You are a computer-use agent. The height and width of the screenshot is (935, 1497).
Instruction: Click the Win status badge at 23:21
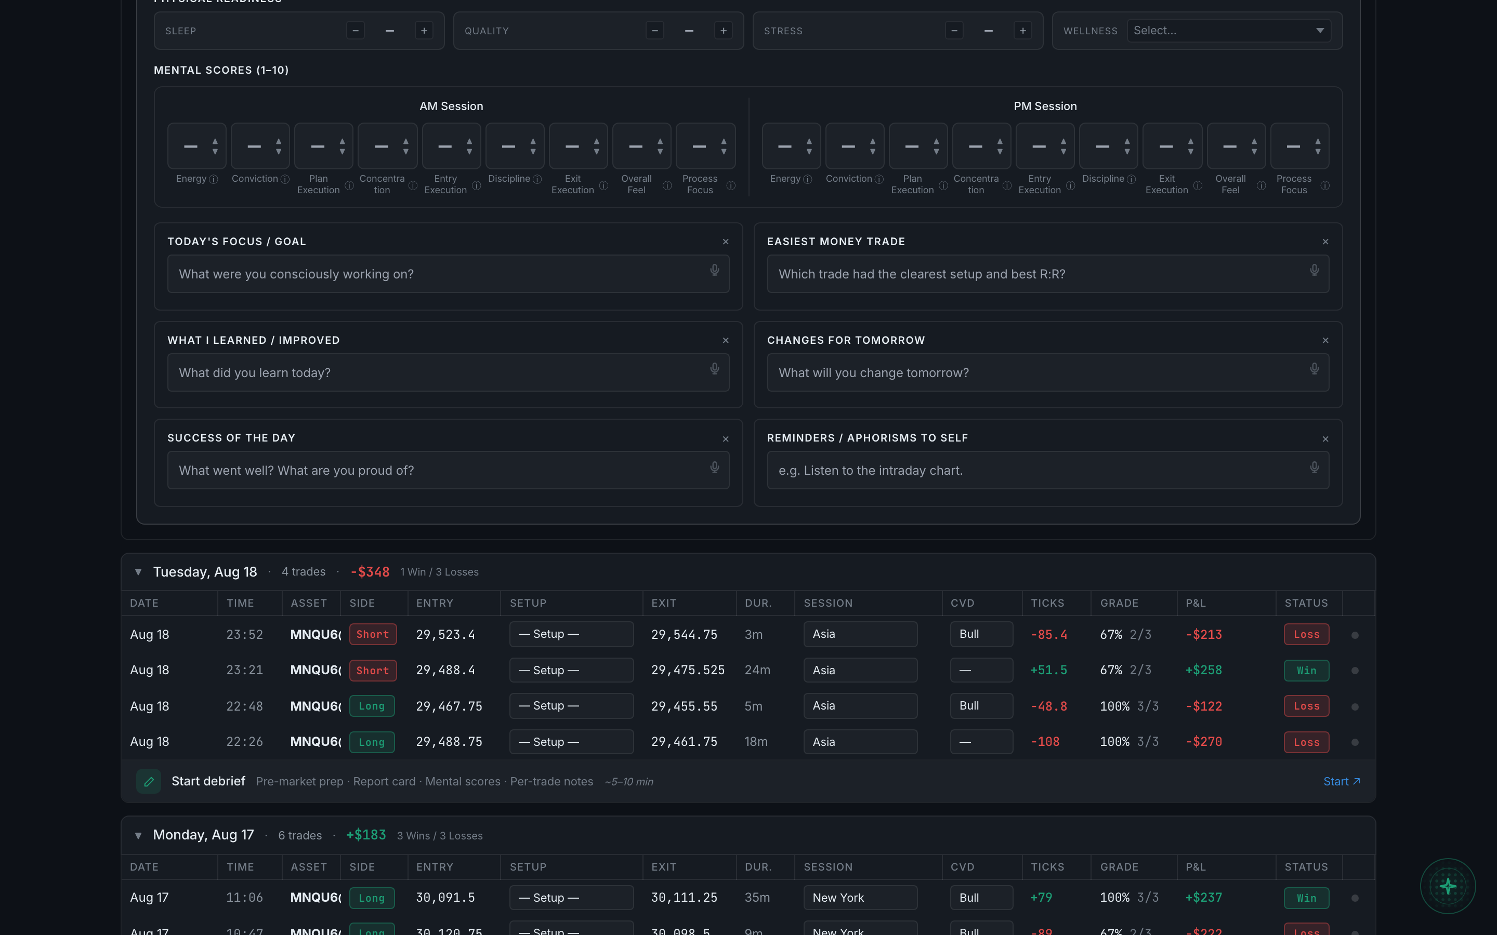[x=1306, y=670]
